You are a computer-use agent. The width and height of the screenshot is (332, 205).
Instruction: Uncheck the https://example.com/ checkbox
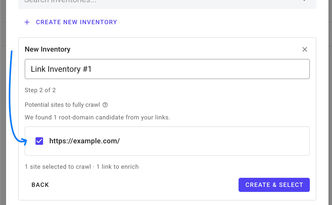pos(39,141)
